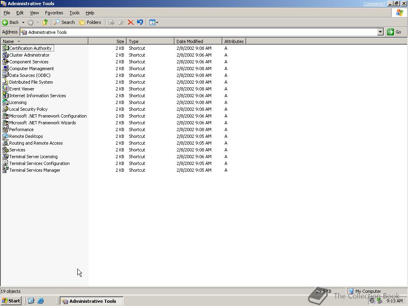
Task: Click the Licensing shortcut icon
Action: pyautogui.click(x=5, y=102)
